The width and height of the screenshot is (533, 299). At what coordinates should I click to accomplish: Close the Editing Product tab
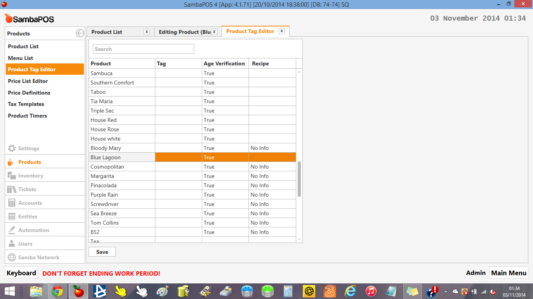(x=214, y=32)
